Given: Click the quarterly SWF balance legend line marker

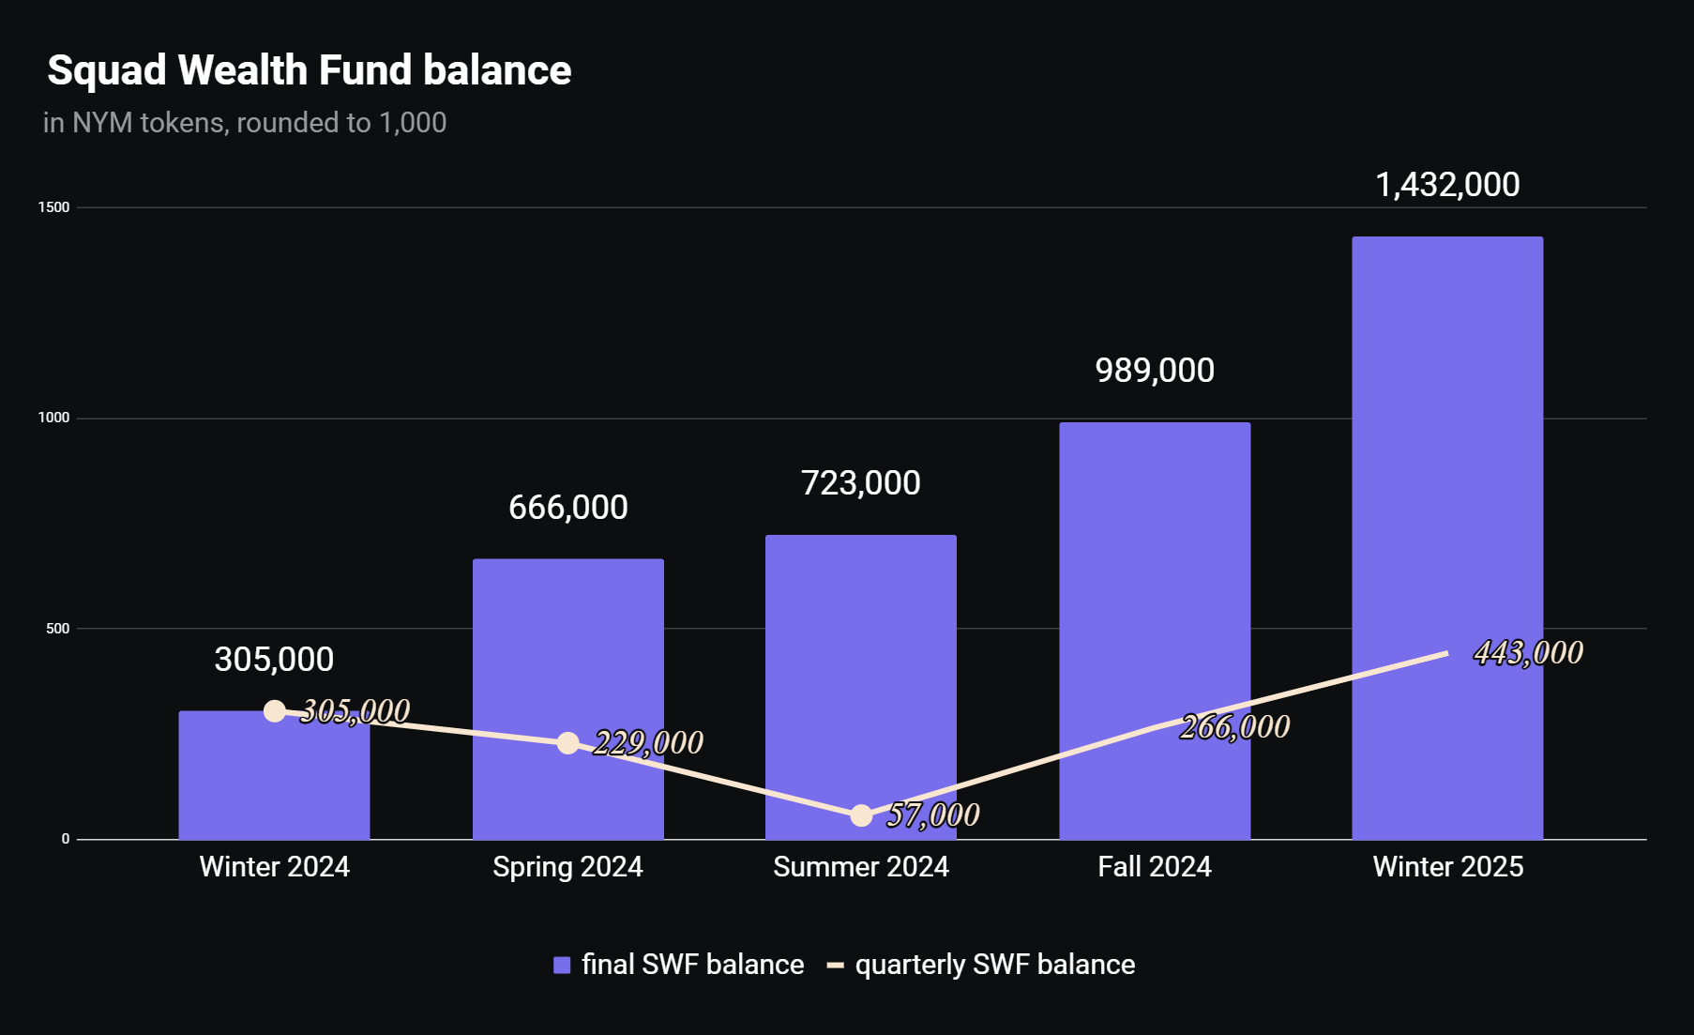Looking at the screenshot, I should (x=835, y=965).
